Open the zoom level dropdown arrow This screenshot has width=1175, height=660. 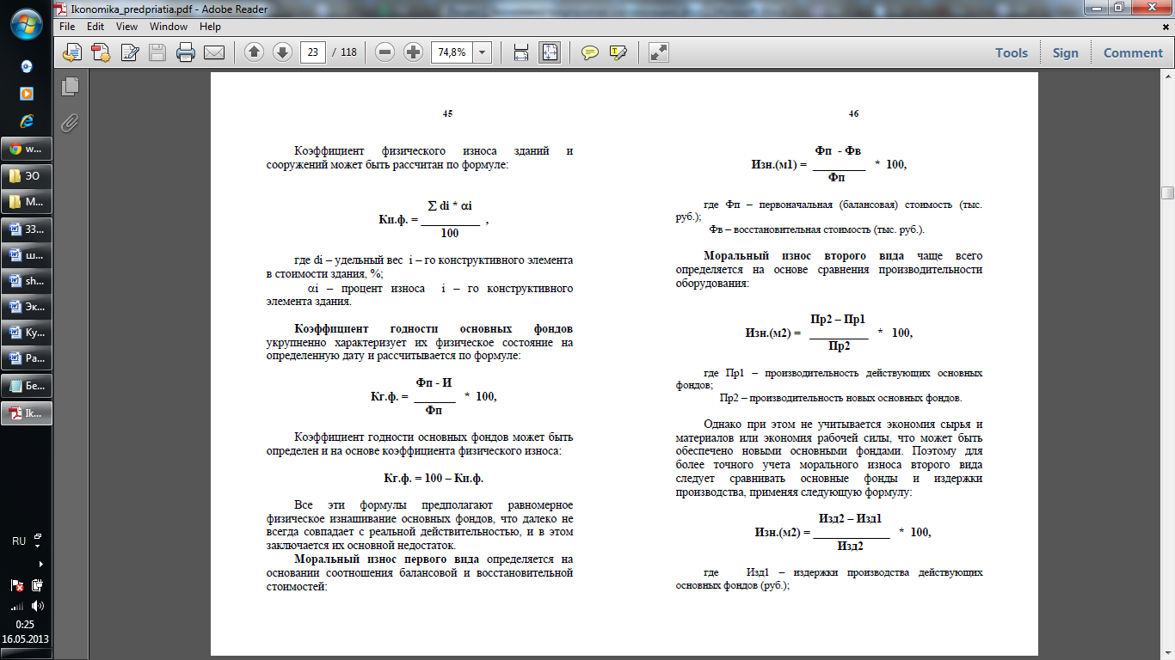[x=482, y=52]
